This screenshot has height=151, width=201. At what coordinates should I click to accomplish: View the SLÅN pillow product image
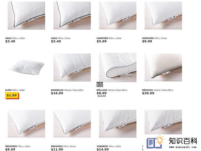26,67
